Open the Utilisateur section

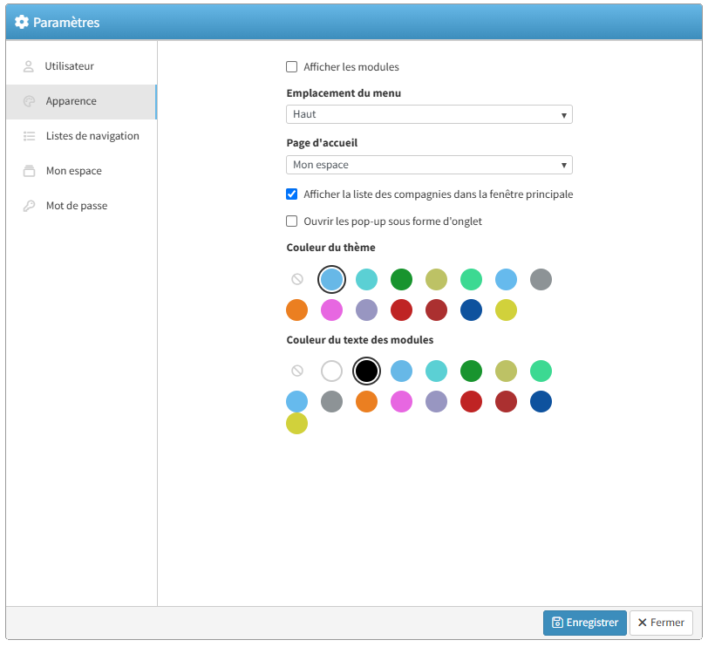pos(82,66)
